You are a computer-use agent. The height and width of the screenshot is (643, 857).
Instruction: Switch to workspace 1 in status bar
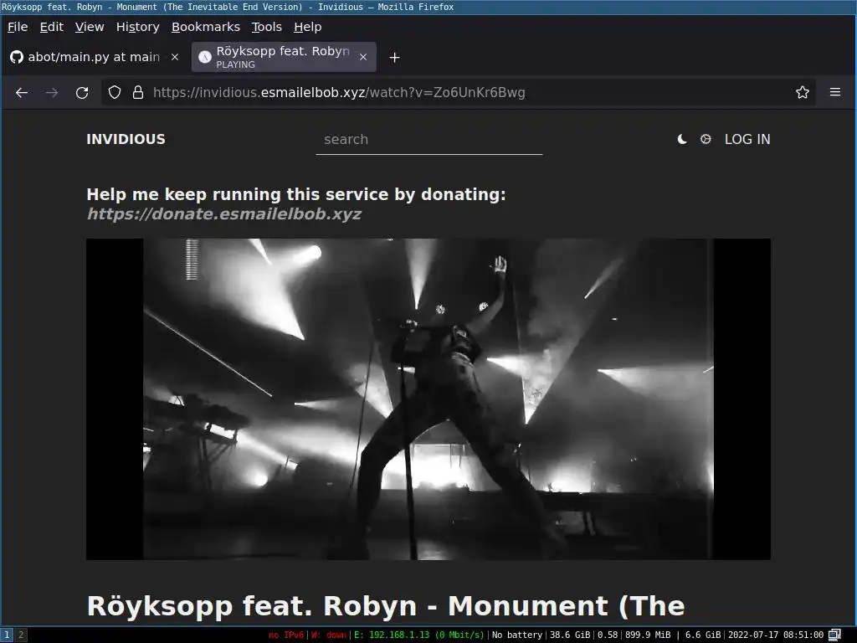click(7, 635)
